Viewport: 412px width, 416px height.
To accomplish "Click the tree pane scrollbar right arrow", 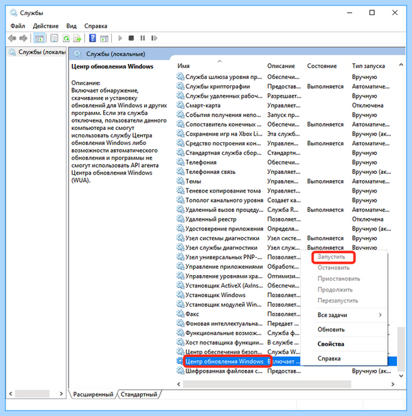I will (61, 393).
